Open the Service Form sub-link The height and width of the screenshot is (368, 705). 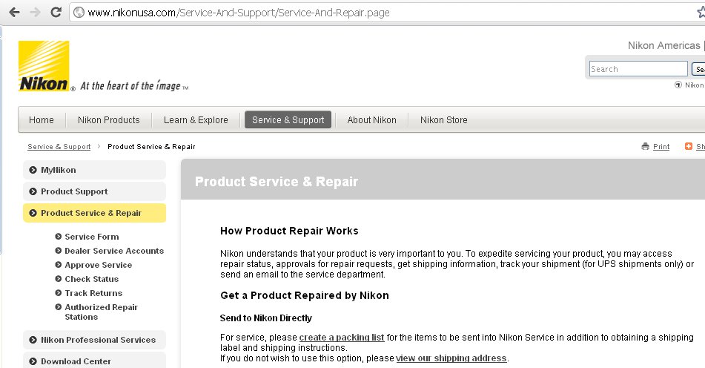(x=92, y=237)
